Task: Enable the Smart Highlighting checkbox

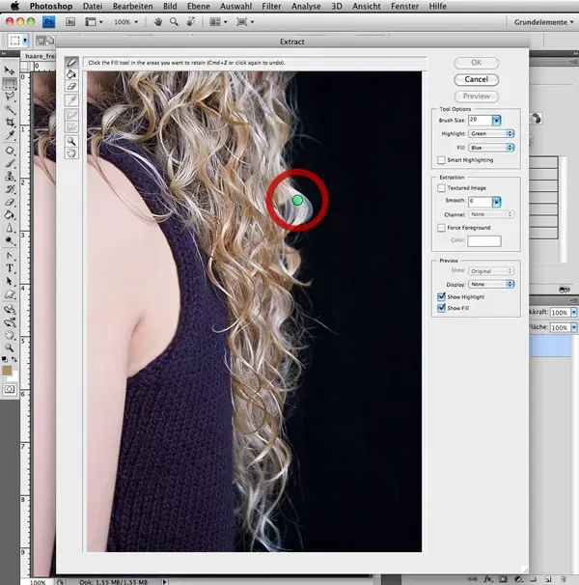Action: (441, 159)
